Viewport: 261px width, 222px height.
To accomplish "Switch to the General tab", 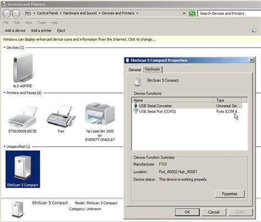I will click(x=134, y=70).
